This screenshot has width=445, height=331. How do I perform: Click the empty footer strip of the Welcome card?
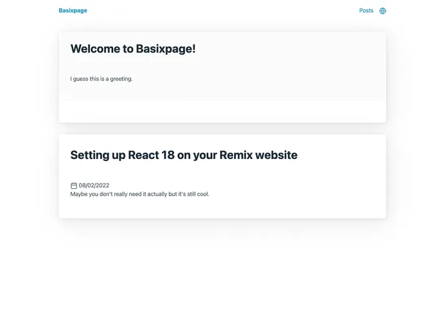coord(222,111)
